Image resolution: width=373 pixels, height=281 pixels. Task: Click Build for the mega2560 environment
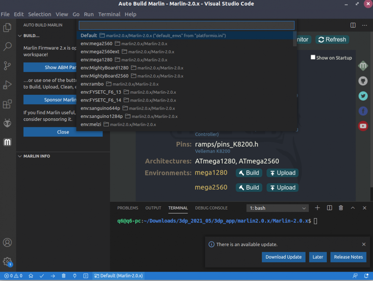pos(249,187)
